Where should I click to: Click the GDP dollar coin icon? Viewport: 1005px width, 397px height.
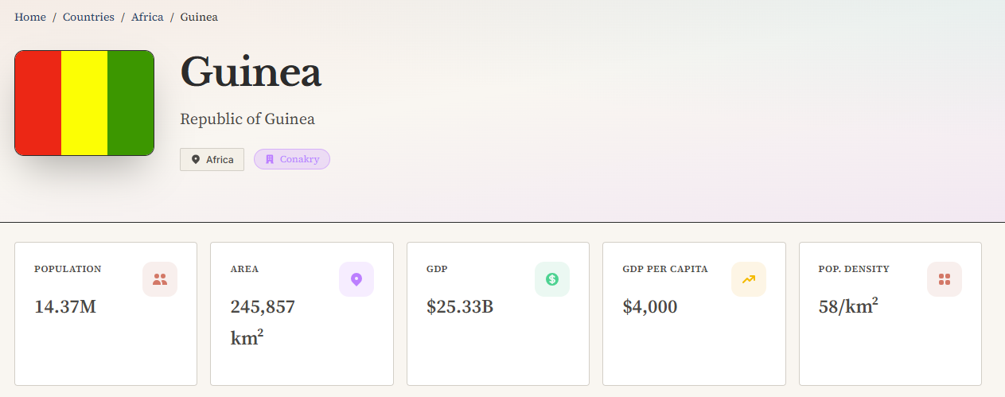coord(552,279)
